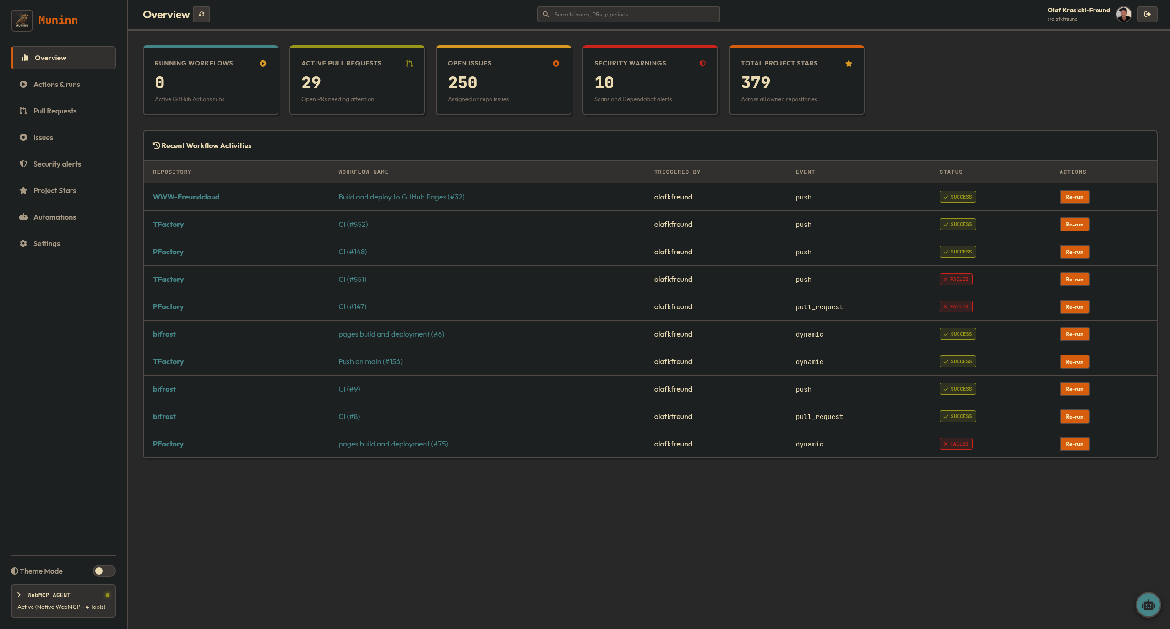Viewport: 1170px width, 629px height.
Task: Click the Status column header
Action: tap(951, 172)
